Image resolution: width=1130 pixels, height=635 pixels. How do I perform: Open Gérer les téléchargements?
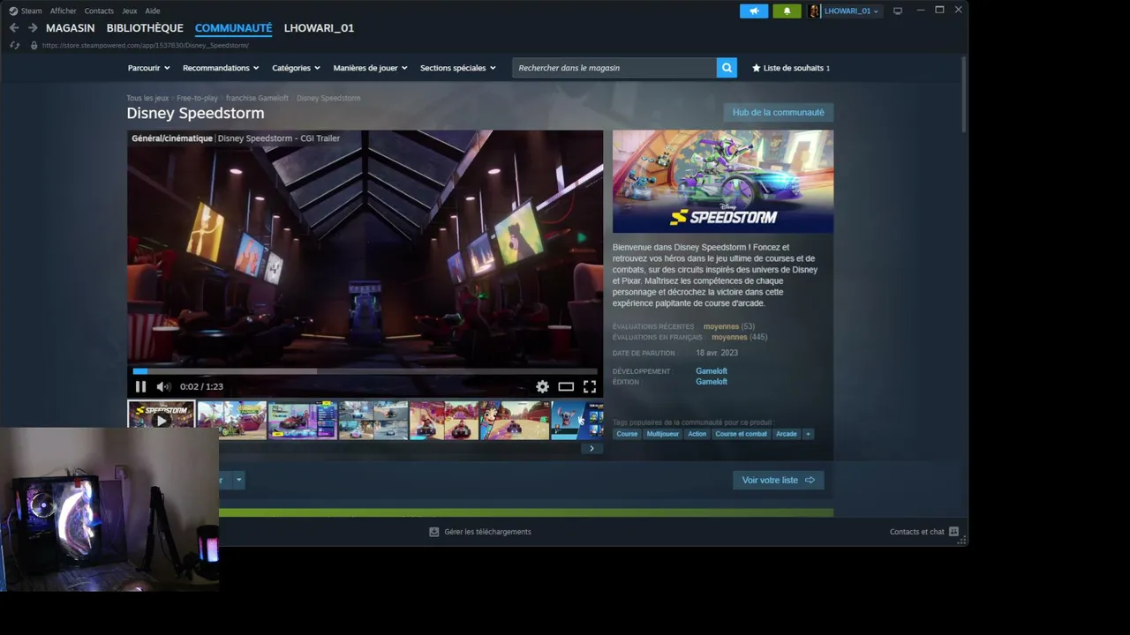click(x=487, y=532)
